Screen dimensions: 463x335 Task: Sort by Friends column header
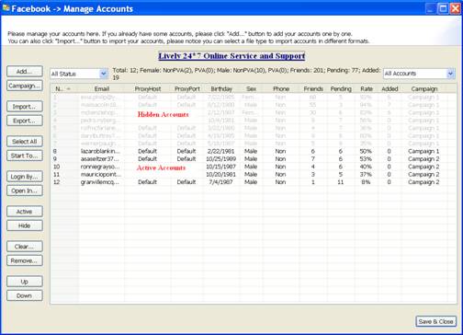point(313,88)
